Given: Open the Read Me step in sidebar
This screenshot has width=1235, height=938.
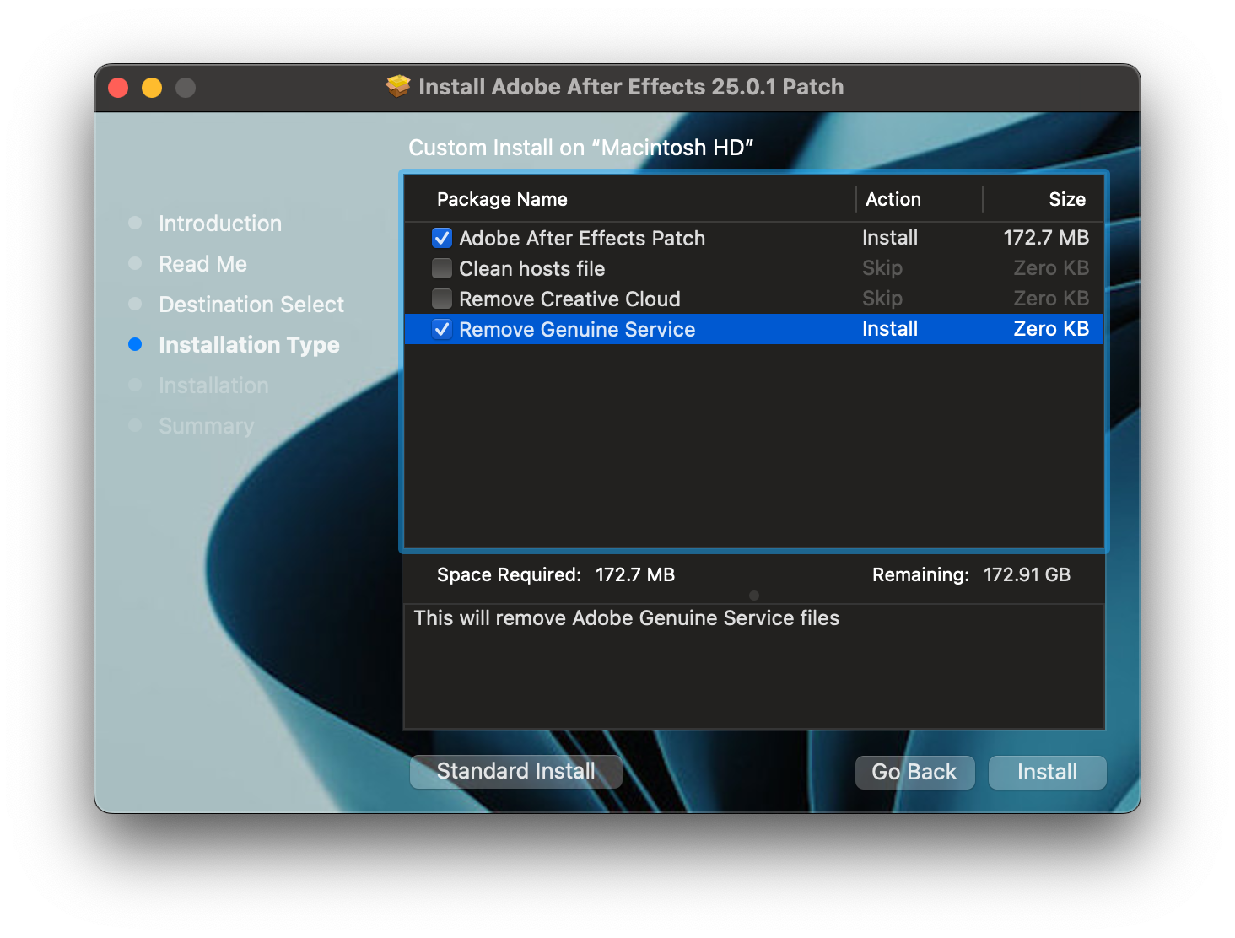Looking at the screenshot, I should (x=202, y=264).
